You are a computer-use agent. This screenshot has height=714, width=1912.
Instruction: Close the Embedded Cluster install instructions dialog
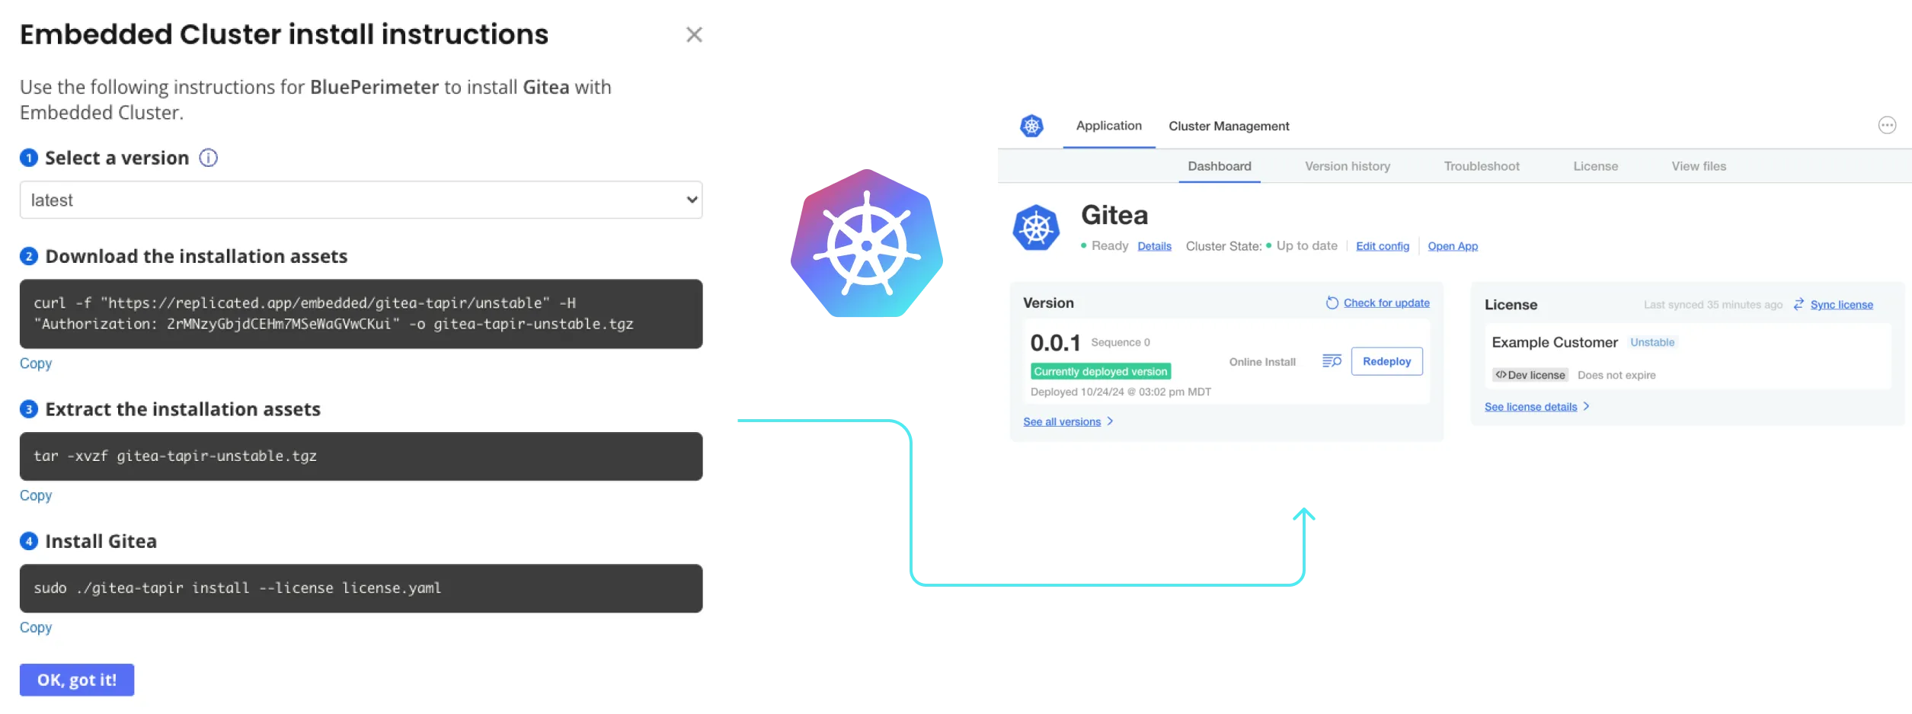693,34
